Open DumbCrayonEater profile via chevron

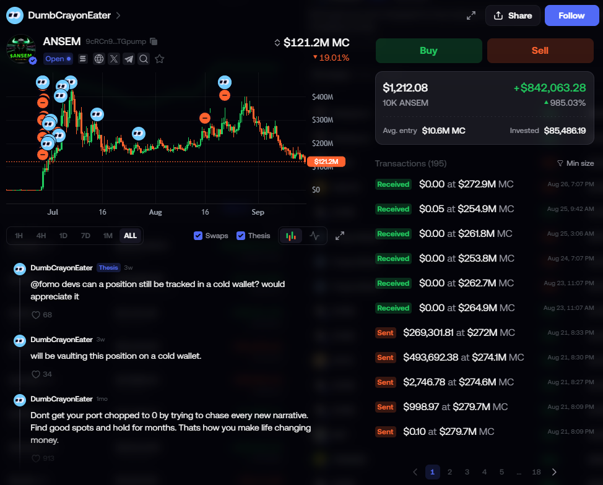[118, 15]
